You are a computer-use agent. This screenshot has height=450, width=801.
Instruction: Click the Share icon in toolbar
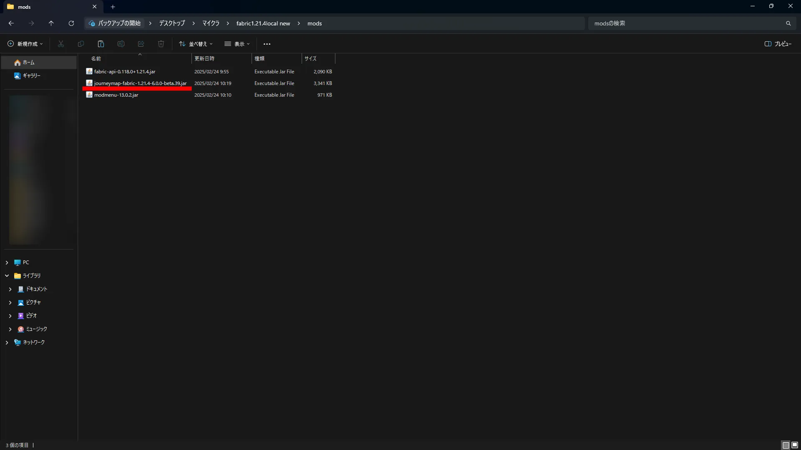[x=141, y=44]
